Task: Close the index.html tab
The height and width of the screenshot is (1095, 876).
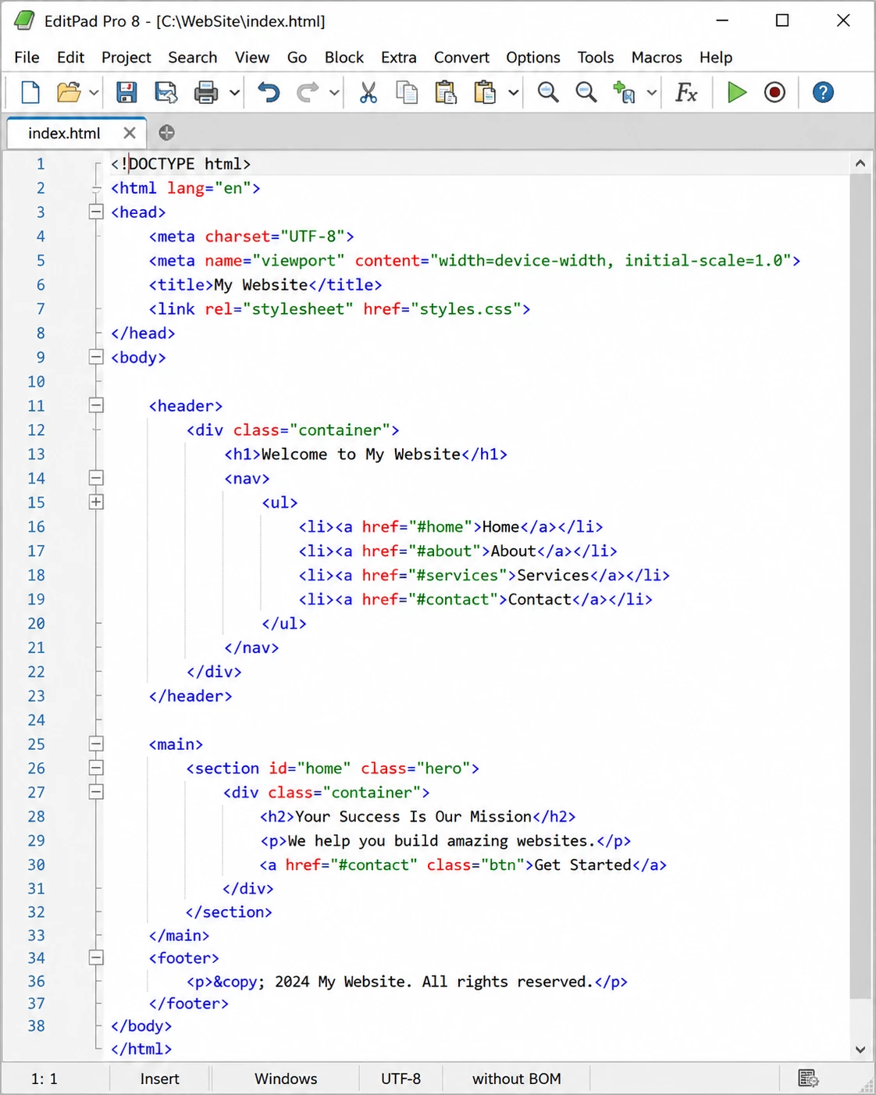Action: (x=130, y=133)
